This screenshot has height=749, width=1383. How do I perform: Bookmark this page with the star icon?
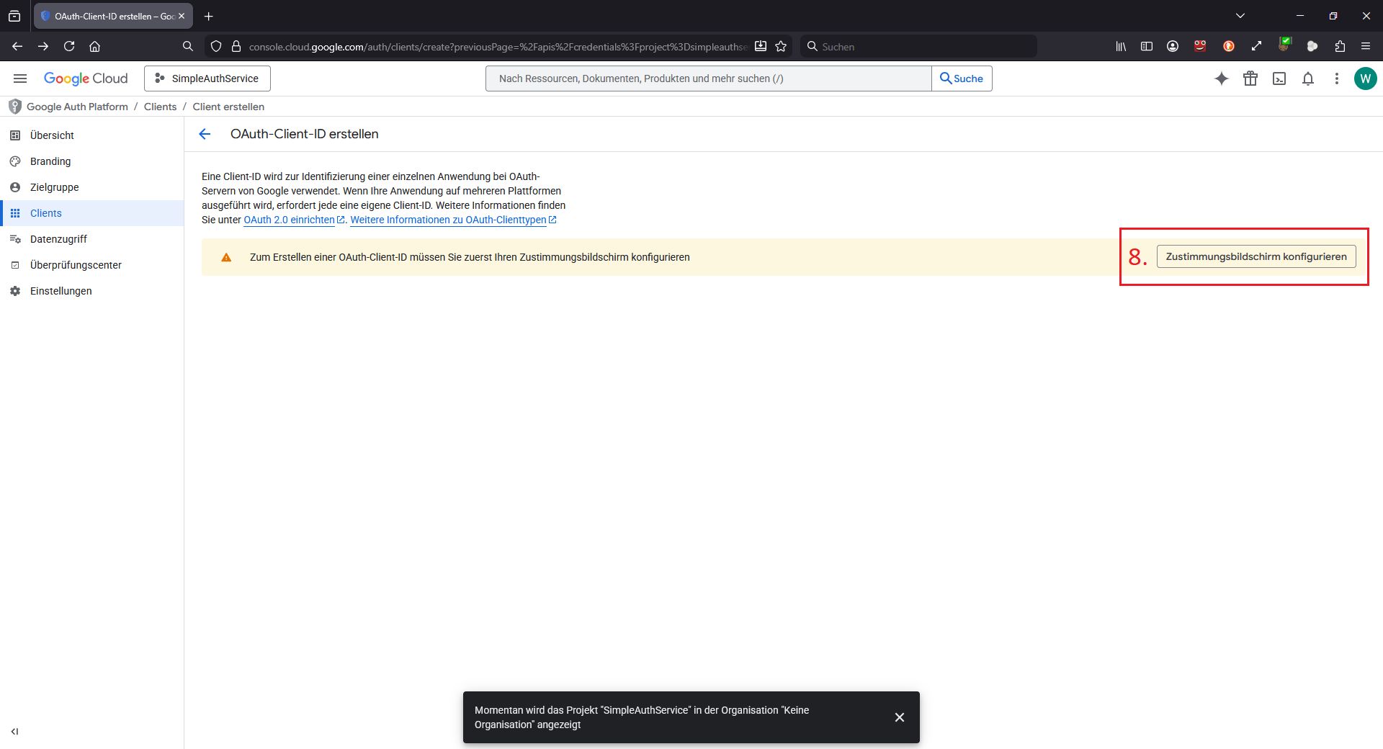pyautogui.click(x=781, y=46)
